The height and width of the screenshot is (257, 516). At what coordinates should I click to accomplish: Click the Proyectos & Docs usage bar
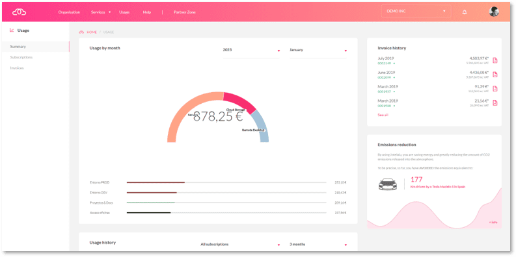(x=226, y=202)
